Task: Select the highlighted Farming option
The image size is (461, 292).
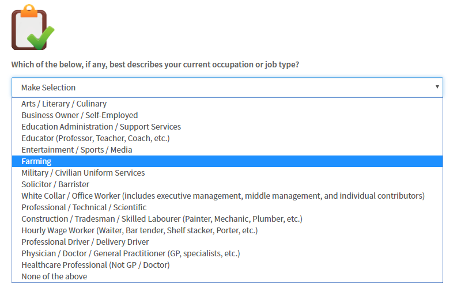Action: [x=36, y=161]
